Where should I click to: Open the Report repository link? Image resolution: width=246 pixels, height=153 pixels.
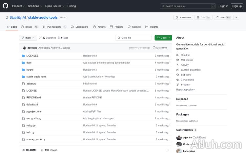click(x=185, y=90)
